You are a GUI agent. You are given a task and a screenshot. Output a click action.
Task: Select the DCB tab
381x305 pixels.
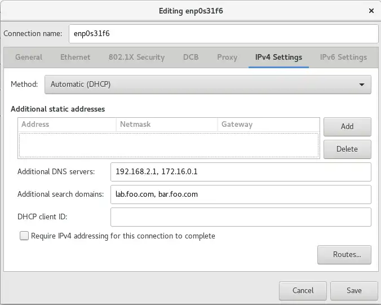pos(191,57)
